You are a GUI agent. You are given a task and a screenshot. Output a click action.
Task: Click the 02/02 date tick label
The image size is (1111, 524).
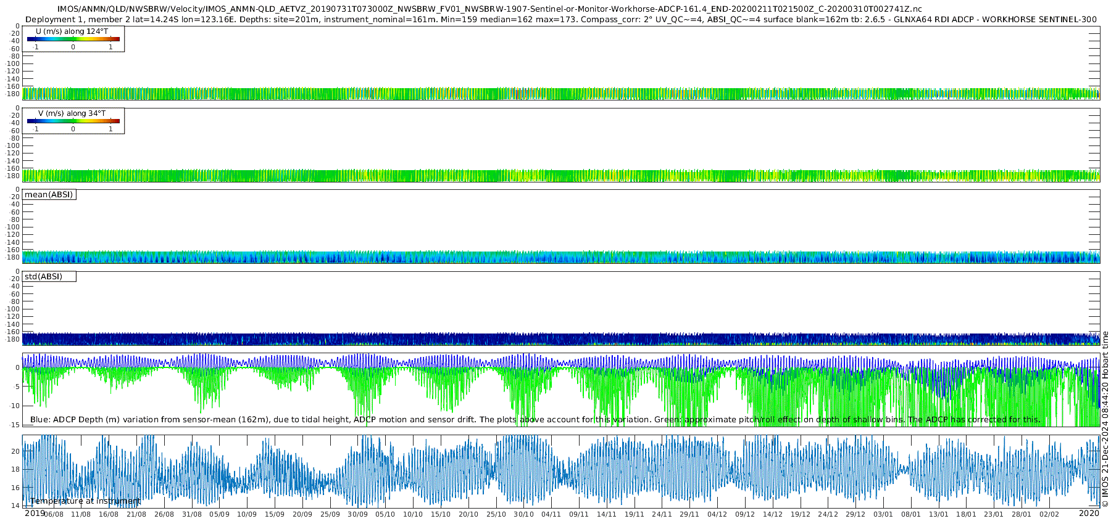[x=1049, y=514]
